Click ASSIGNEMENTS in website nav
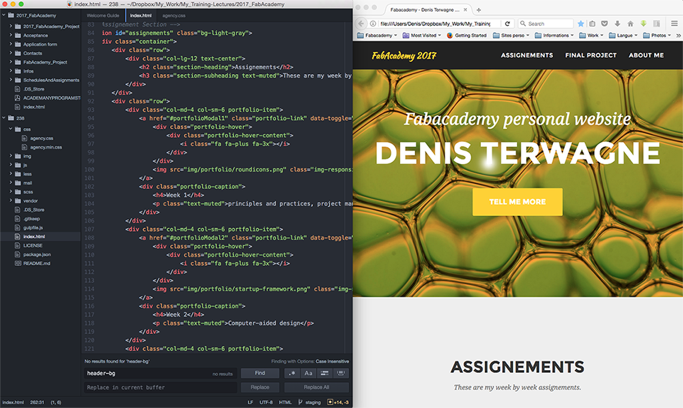Image resolution: width=683 pixels, height=408 pixels. (x=527, y=55)
